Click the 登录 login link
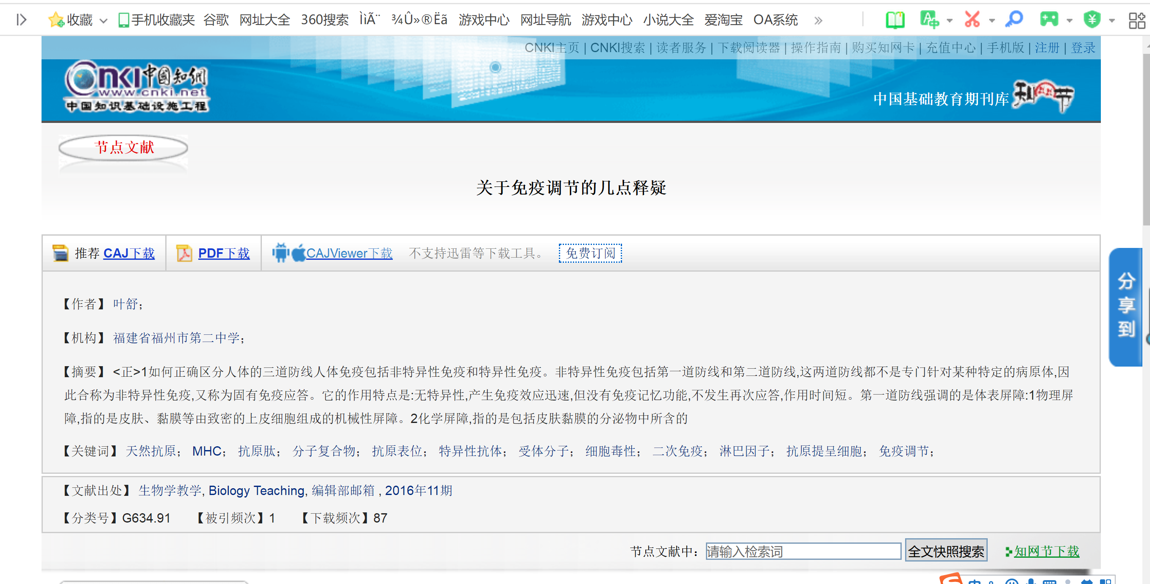The height and width of the screenshot is (584, 1150). [x=1083, y=48]
